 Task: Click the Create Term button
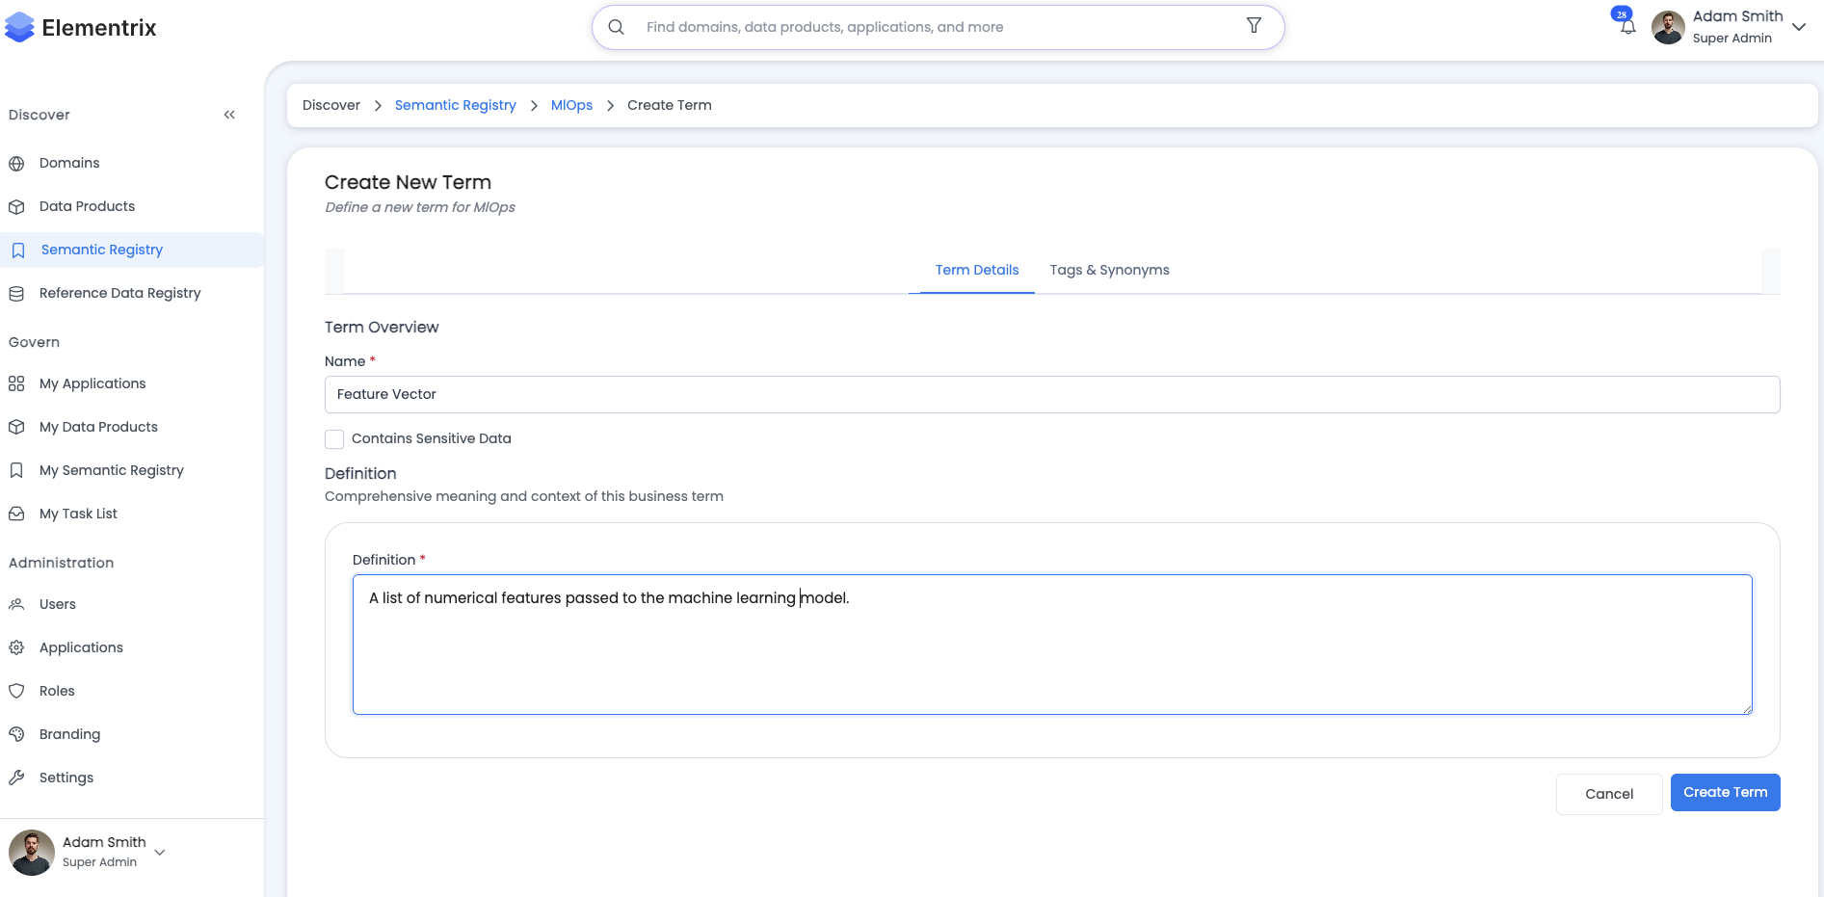tap(1725, 792)
